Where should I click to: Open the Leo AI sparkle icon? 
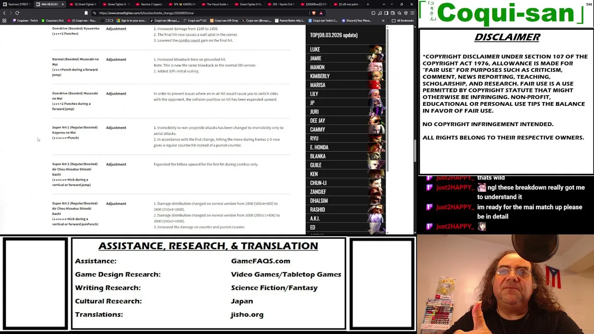pos(399,13)
